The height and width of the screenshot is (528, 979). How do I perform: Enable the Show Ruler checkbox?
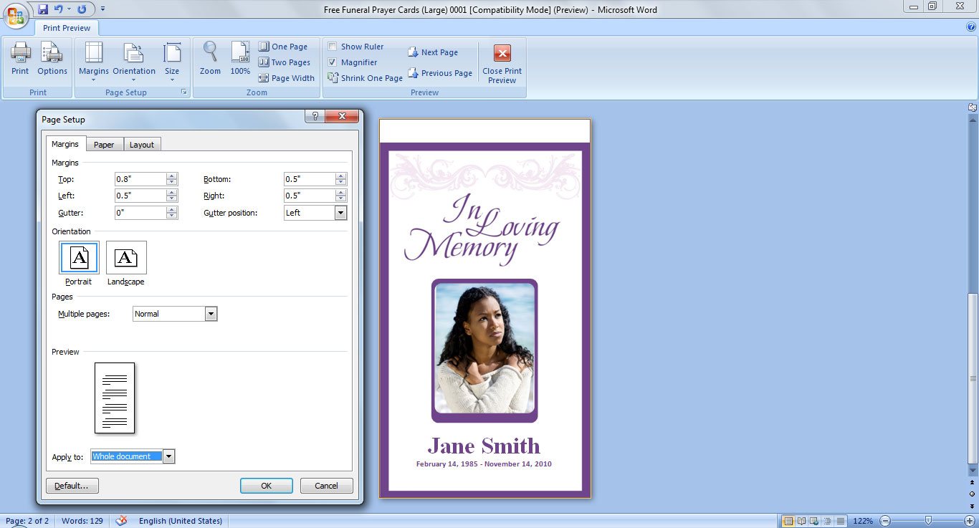tap(333, 47)
